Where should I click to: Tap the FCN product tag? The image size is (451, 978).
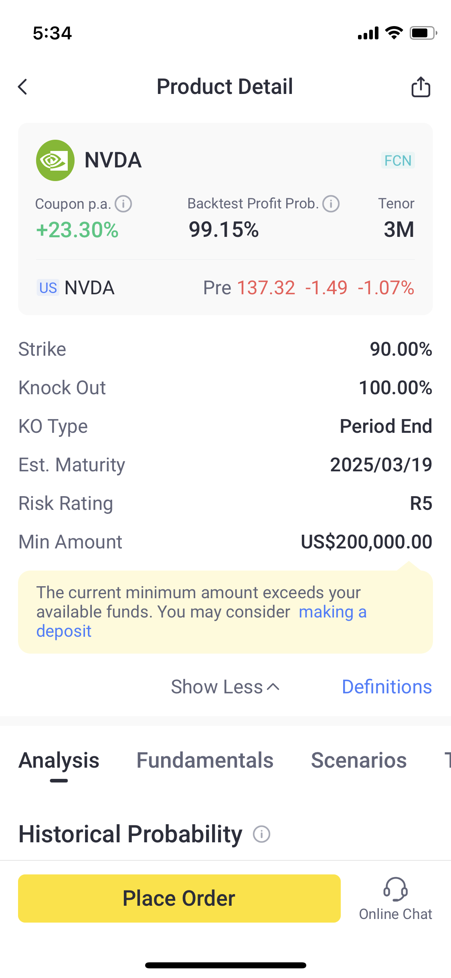[398, 161]
